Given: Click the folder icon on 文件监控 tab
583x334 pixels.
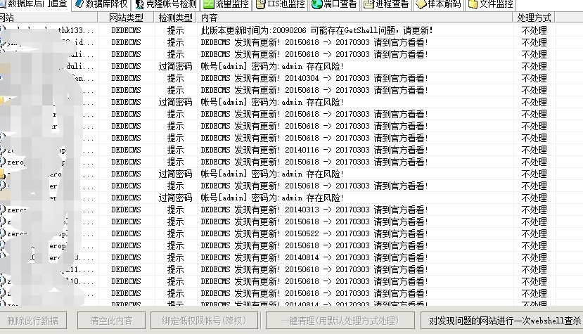Looking at the screenshot, I should click(x=473, y=4).
